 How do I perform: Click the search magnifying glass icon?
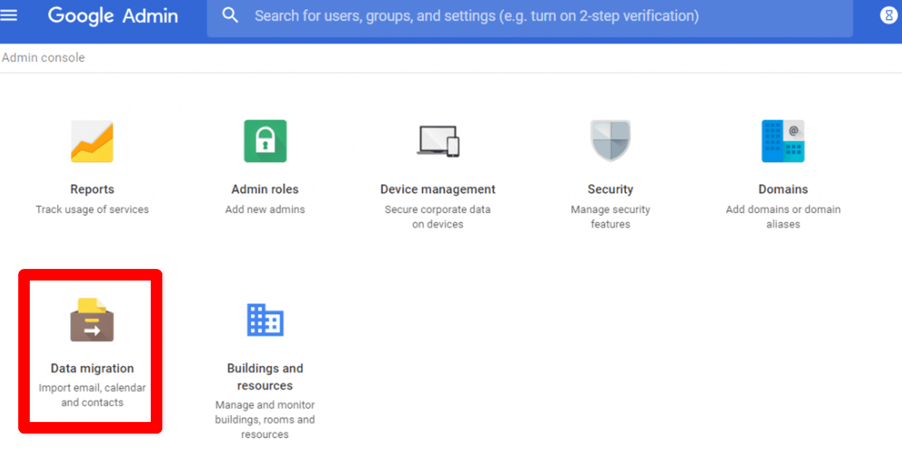(230, 16)
